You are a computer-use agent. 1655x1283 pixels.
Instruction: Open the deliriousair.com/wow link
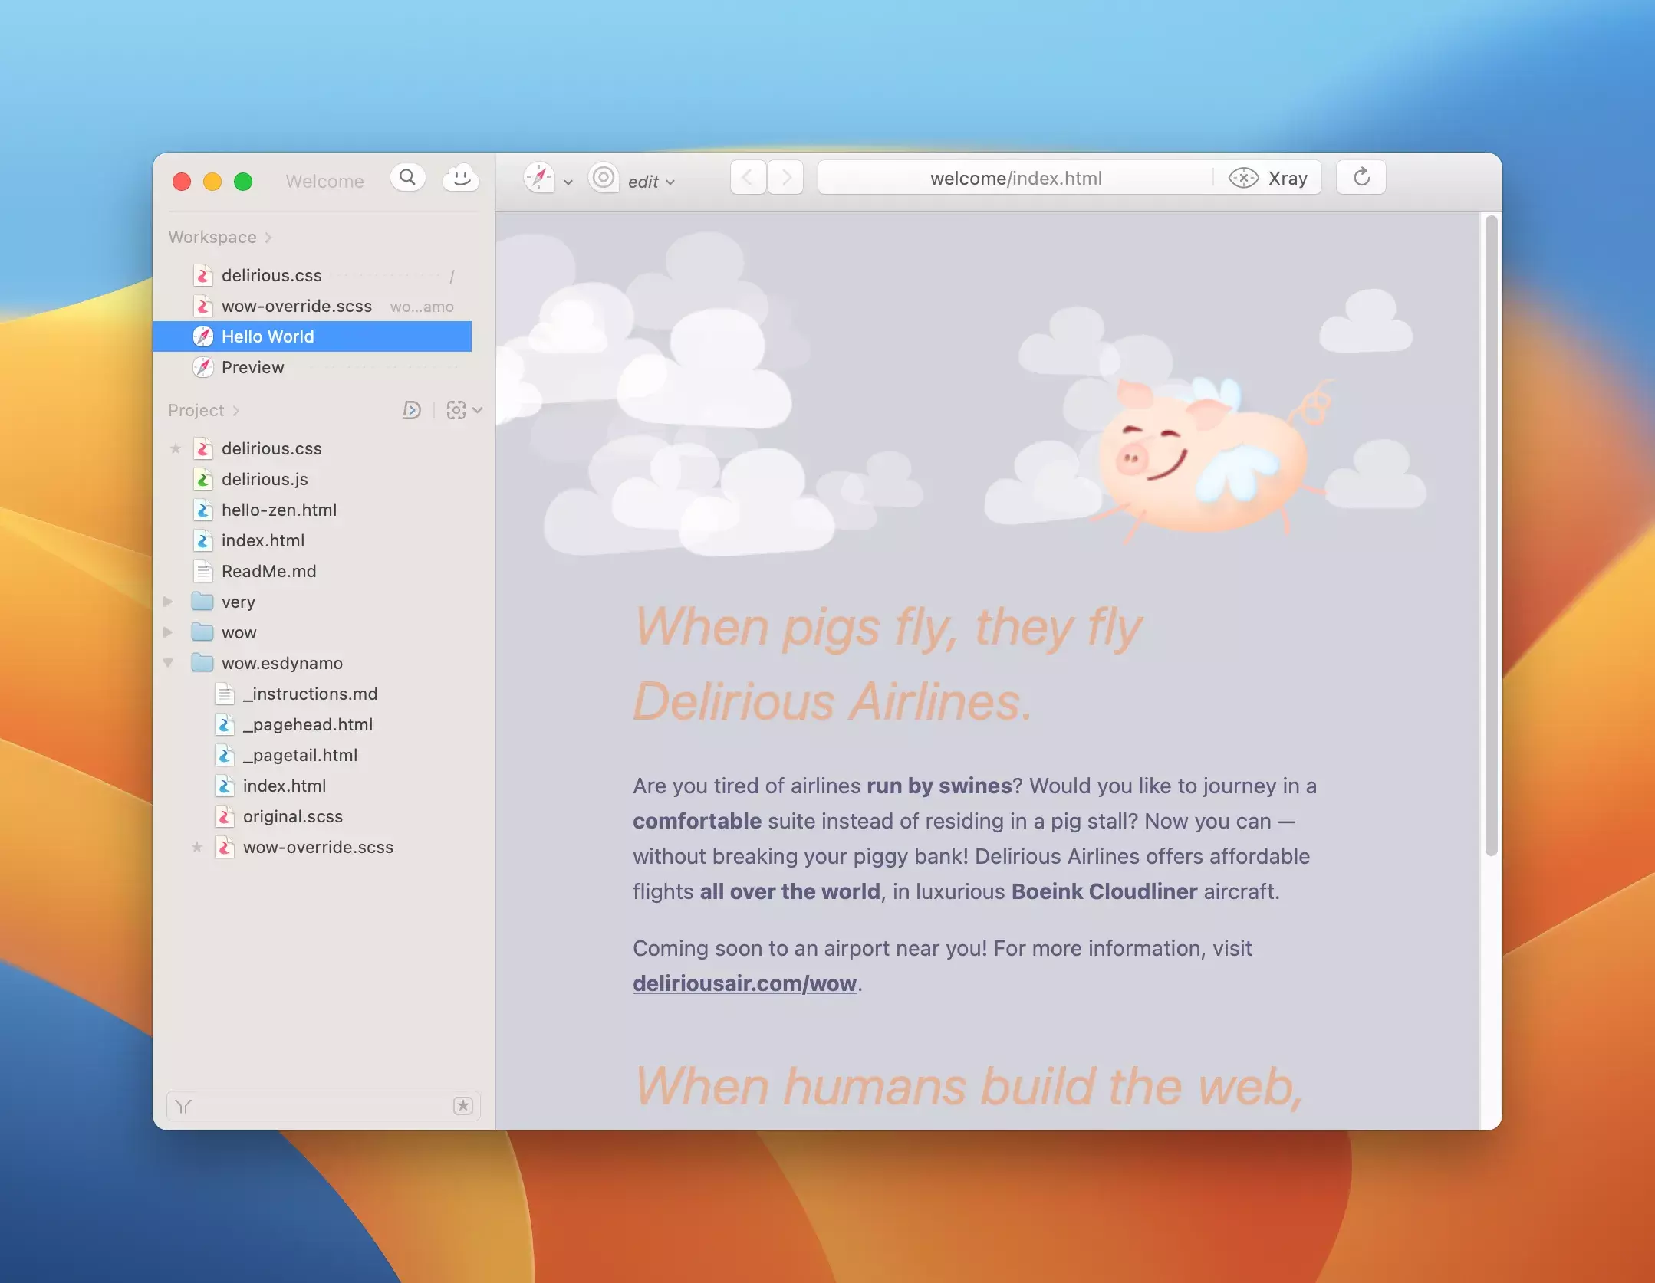[x=744, y=983]
